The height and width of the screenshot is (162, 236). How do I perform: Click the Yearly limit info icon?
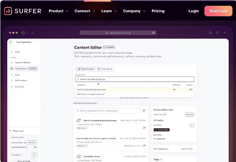tap(165, 115)
